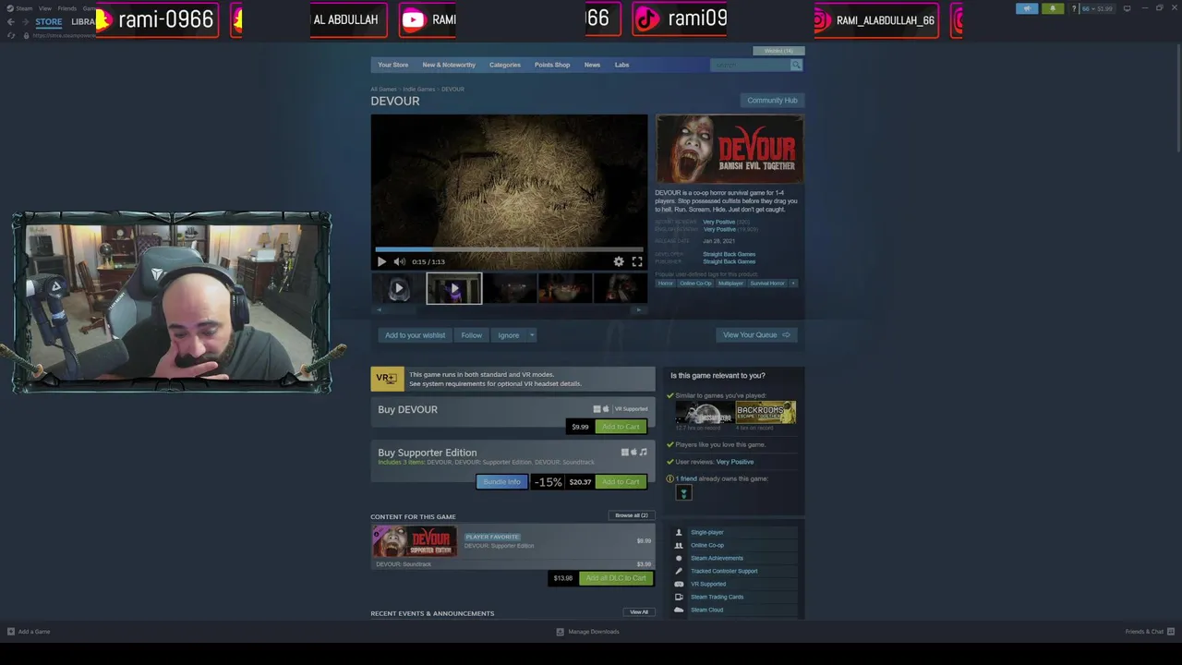Expand the Ignore dropdown arrow
This screenshot has height=665, width=1182.
(x=532, y=335)
